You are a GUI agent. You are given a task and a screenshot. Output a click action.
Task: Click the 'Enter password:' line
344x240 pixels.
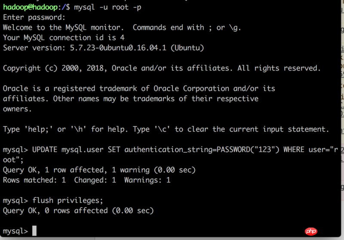pyautogui.click(x=34, y=17)
